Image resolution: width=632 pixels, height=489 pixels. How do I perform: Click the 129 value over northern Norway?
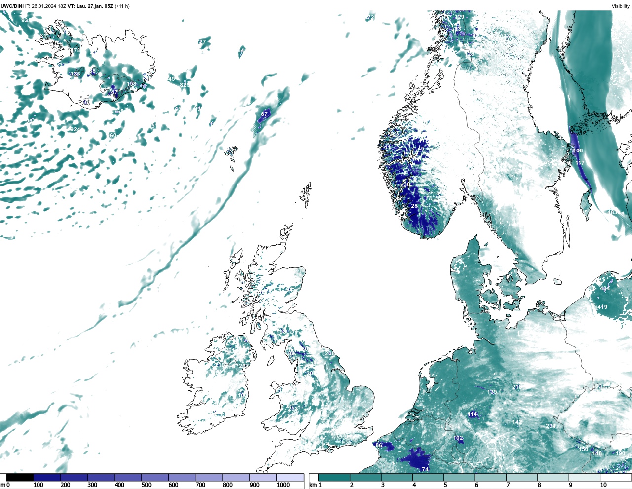459,17
